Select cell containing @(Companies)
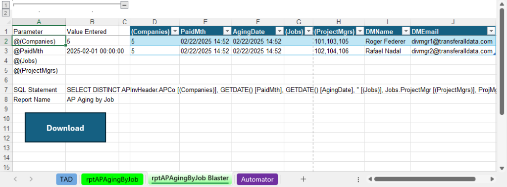The image size is (507, 187). click(39, 41)
